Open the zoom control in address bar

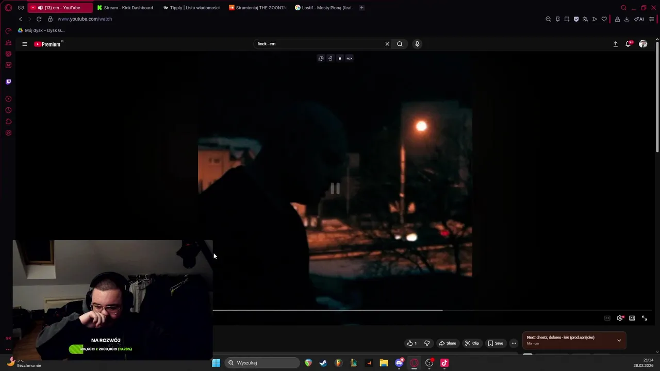pos(548,19)
